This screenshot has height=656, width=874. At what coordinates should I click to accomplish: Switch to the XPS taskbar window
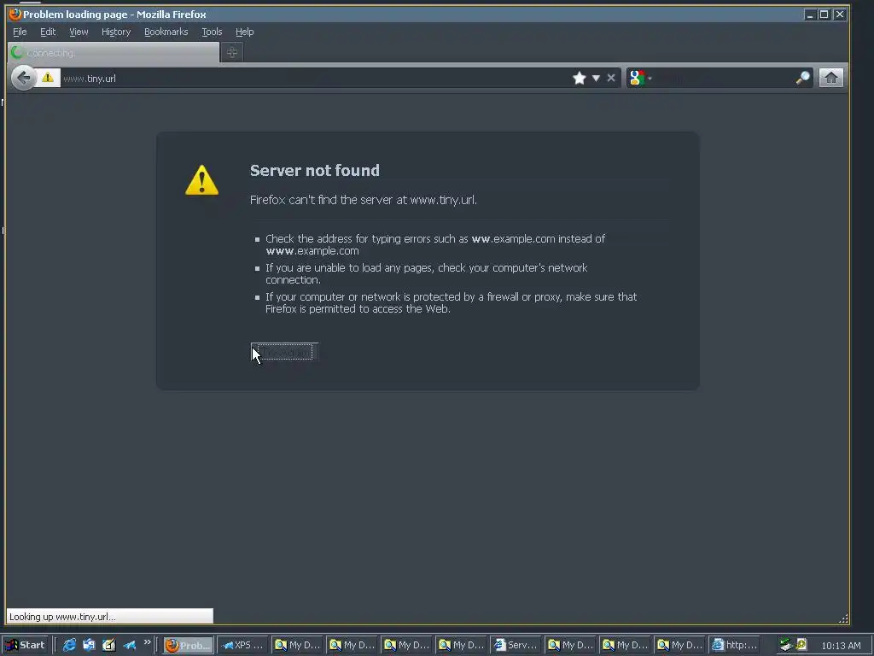pos(242,645)
